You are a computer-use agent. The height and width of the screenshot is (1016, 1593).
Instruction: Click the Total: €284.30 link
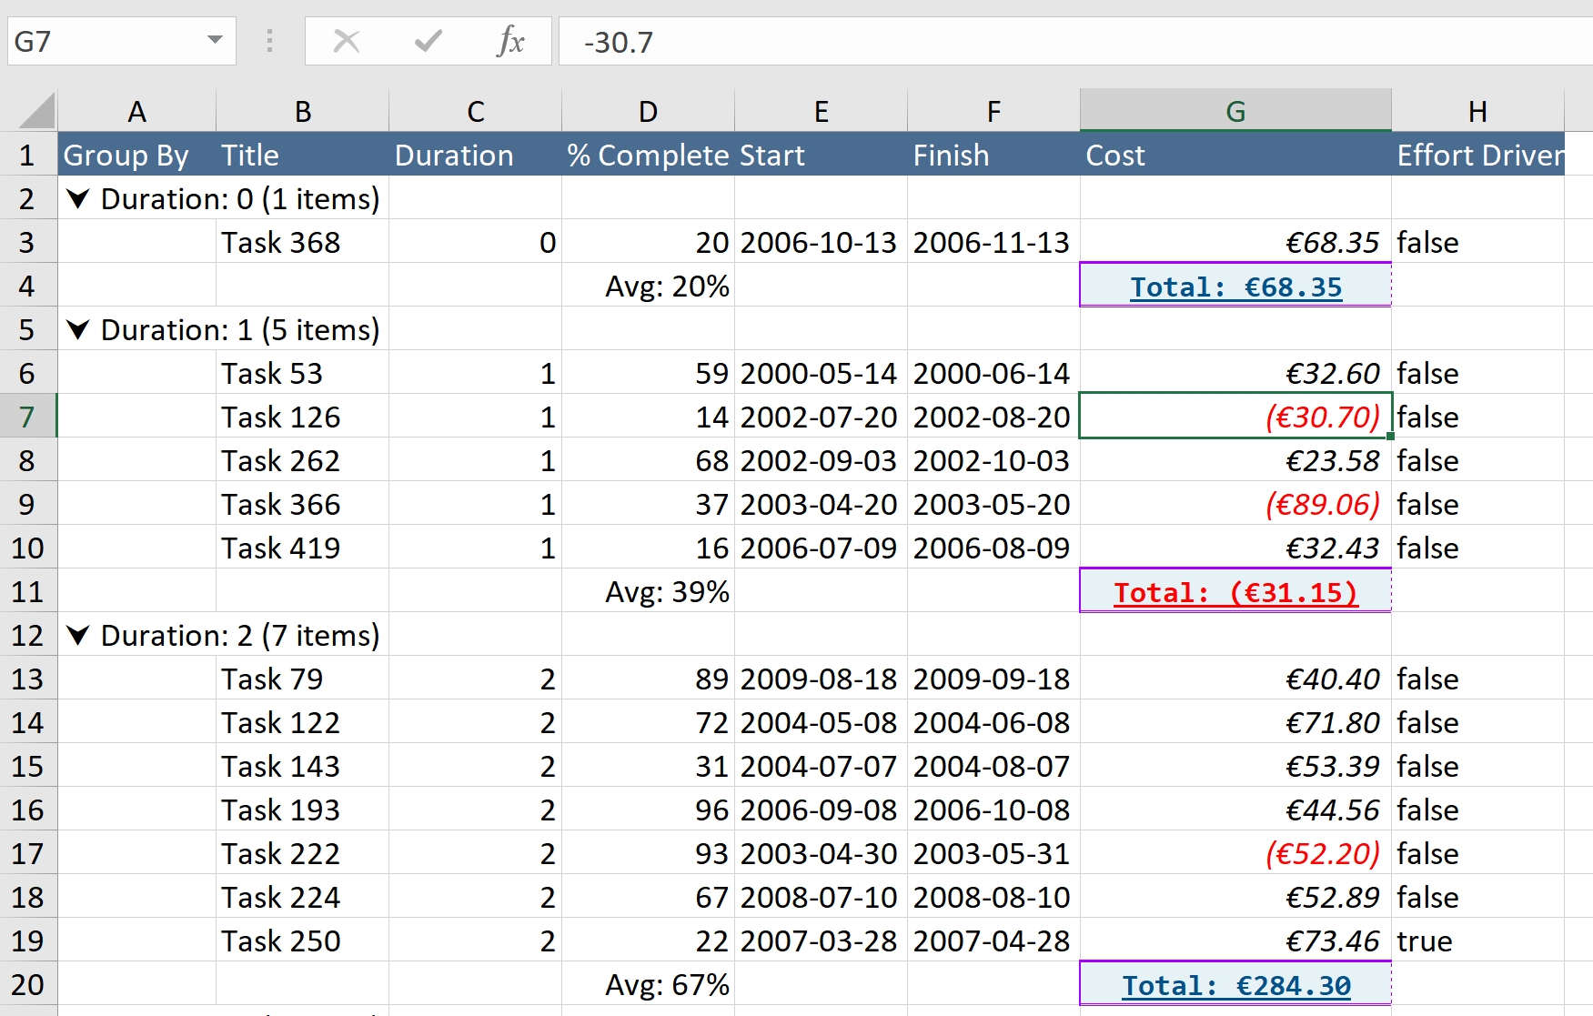coord(1235,986)
